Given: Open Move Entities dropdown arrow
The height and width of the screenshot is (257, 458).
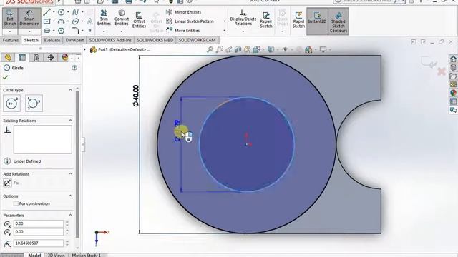Looking at the screenshot, I should click(x=224, y=30).
